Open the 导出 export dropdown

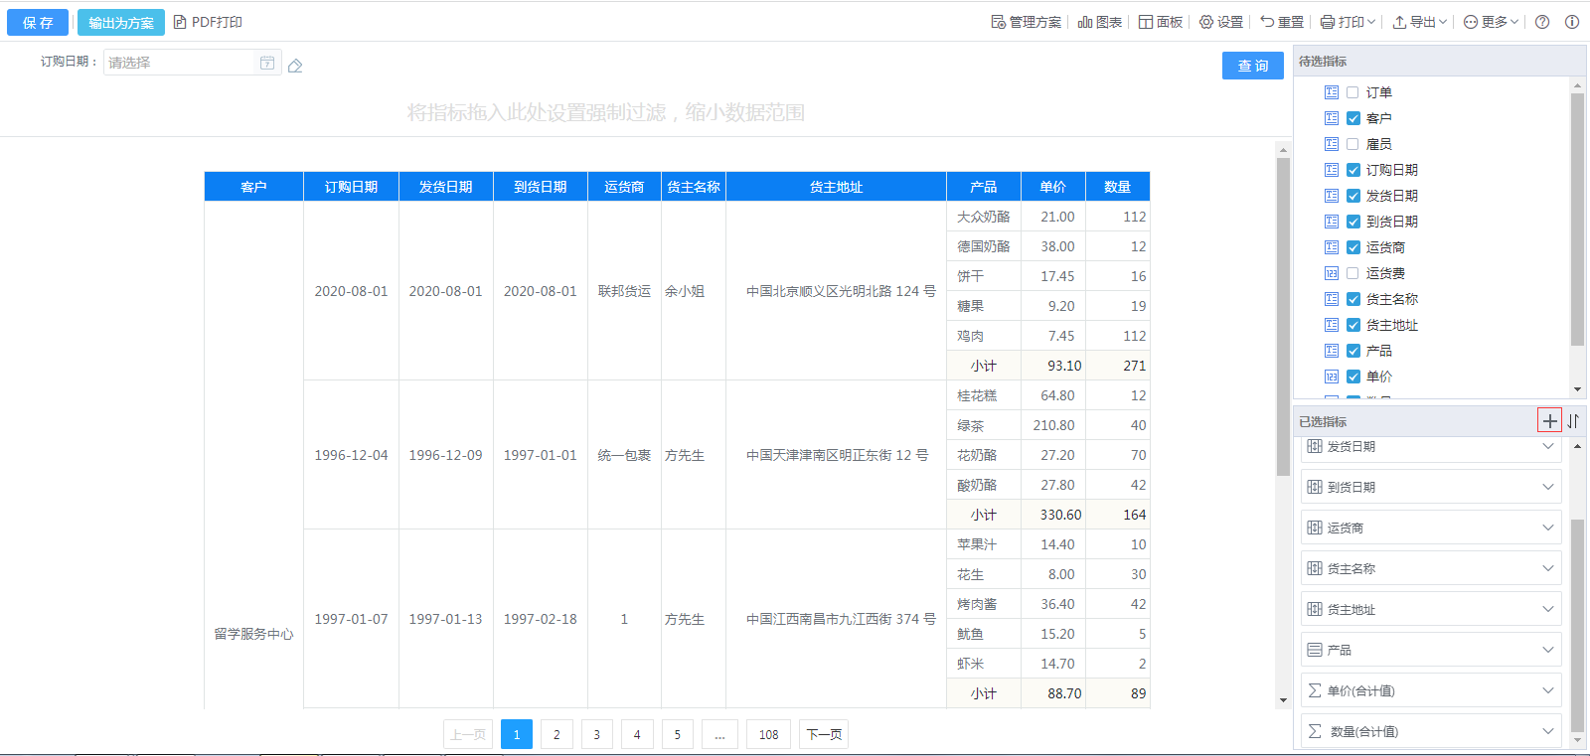point(1419,22)
